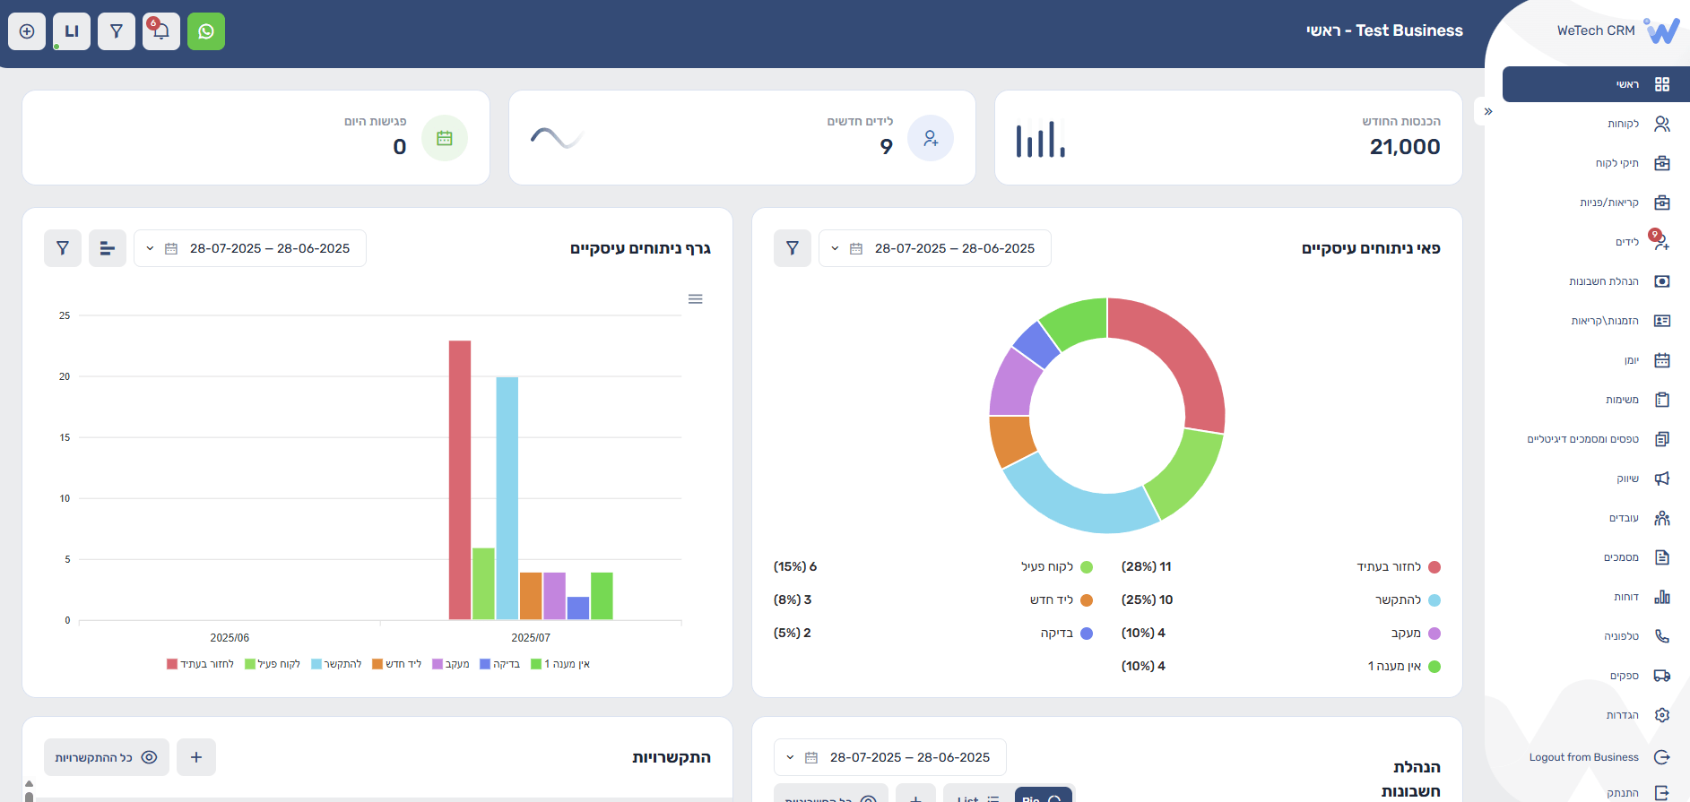Collapse the sidebar with double chevron

(1488, 112)
